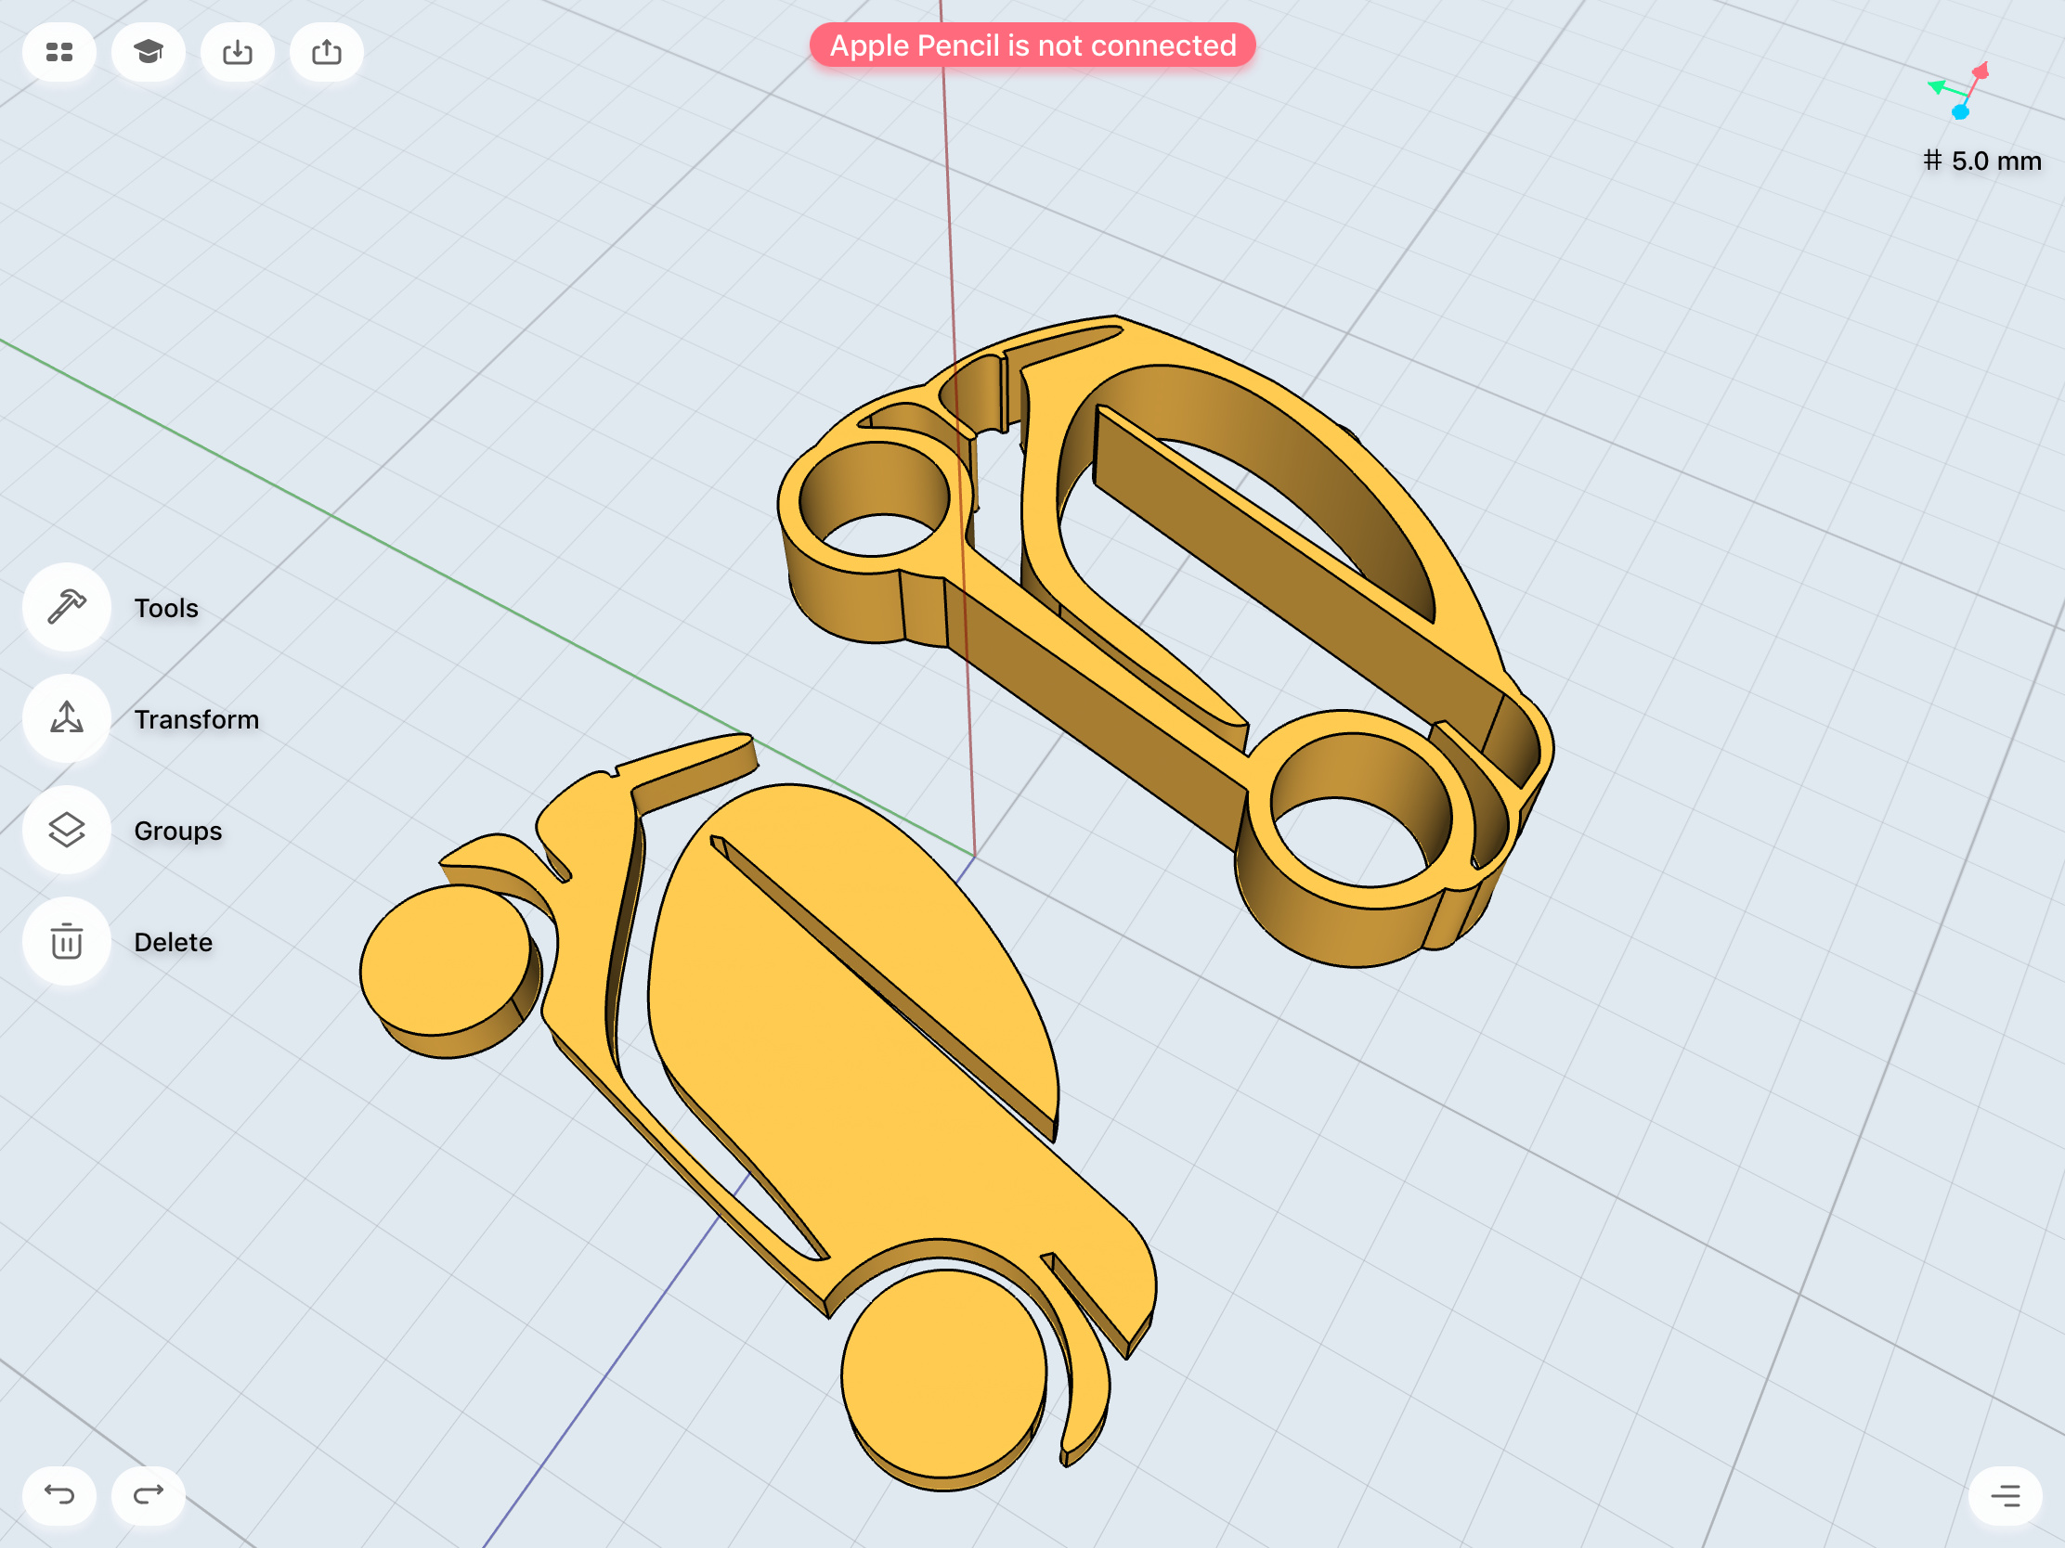This screenshot has height=1548, width=2065.
Task: Tap the orientation axis gizmo
Action: tap(1959, 91)
